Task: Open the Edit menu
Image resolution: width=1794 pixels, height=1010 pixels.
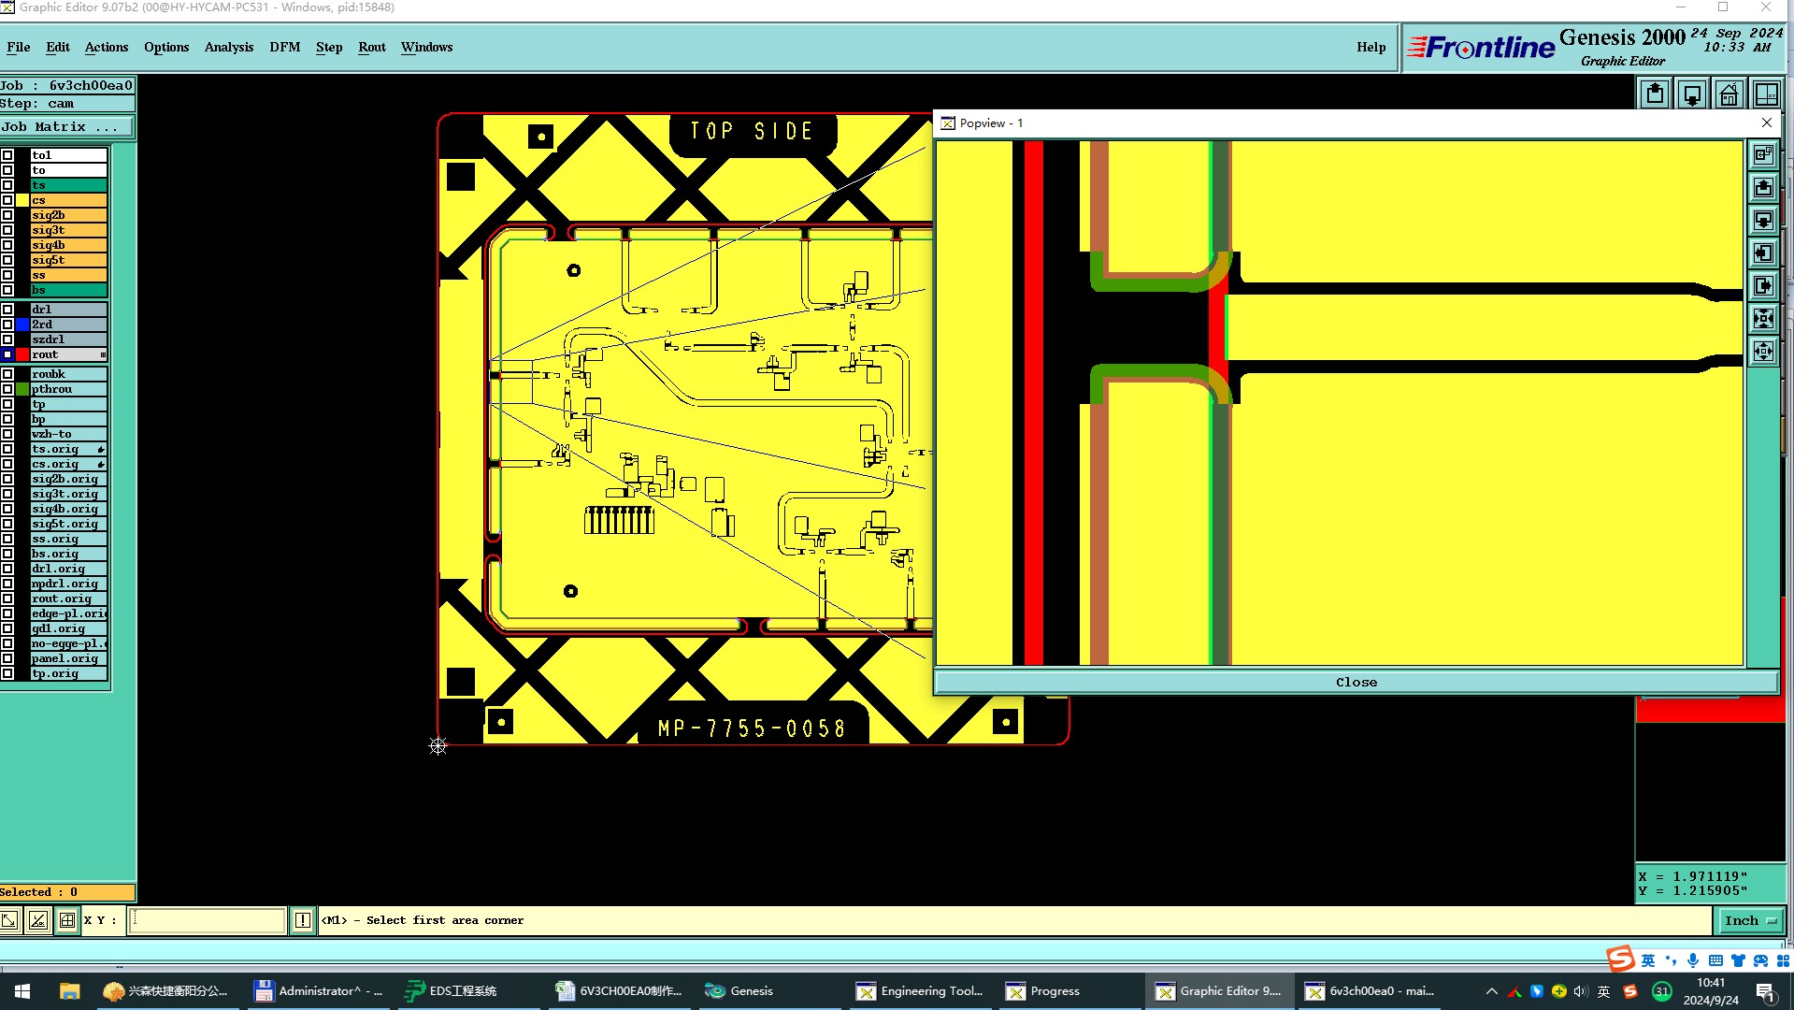Action: (x=58, y=47)
